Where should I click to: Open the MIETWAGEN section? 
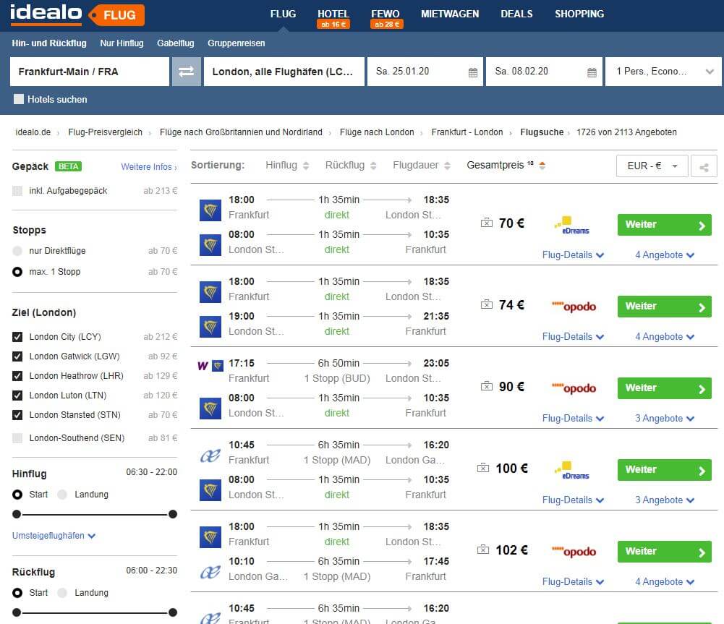pyautogui.click(x=450, y=14)
